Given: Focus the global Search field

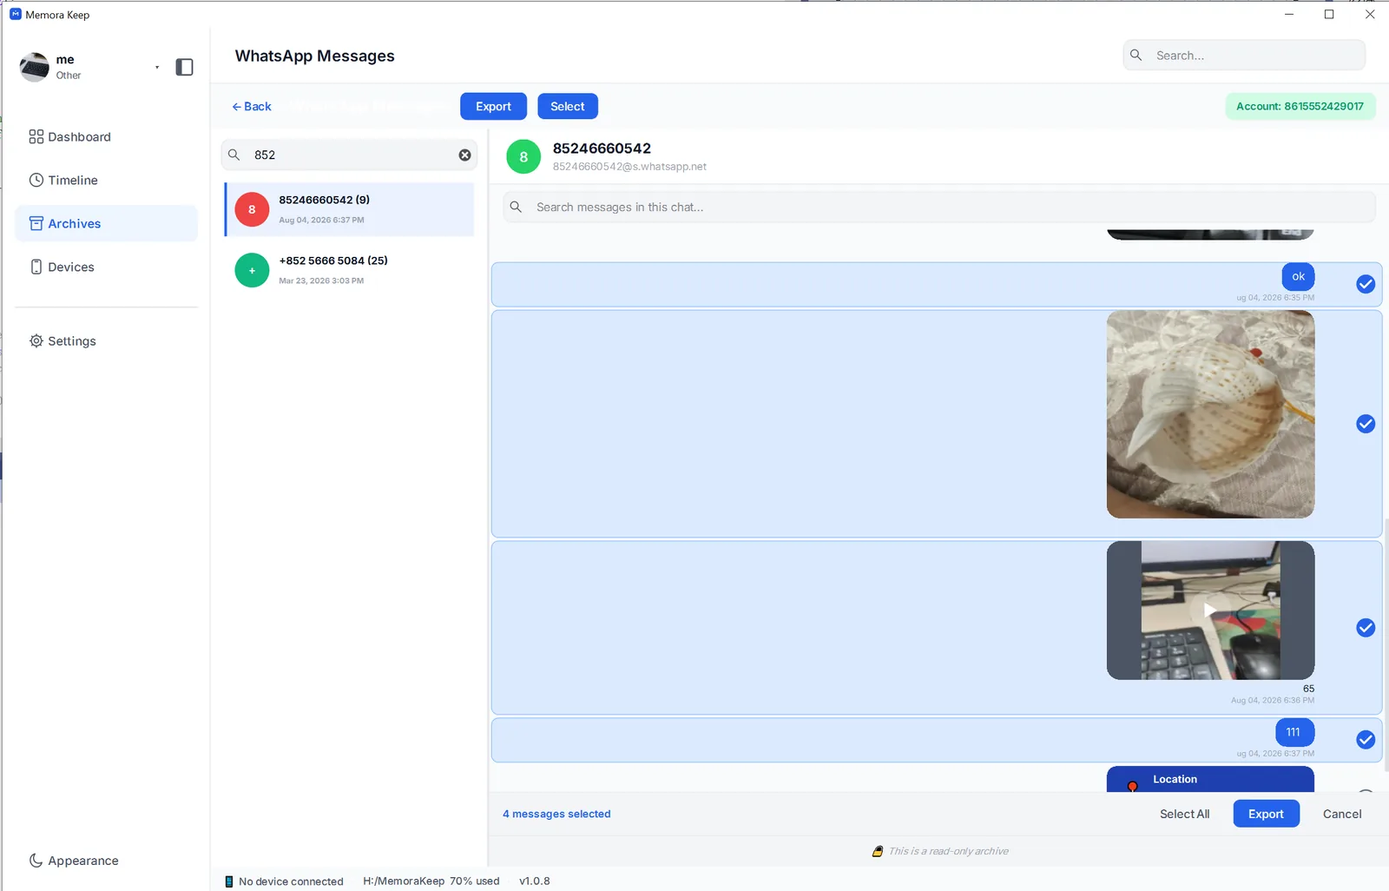Looking at the screenshot, I should point(1244,55).
